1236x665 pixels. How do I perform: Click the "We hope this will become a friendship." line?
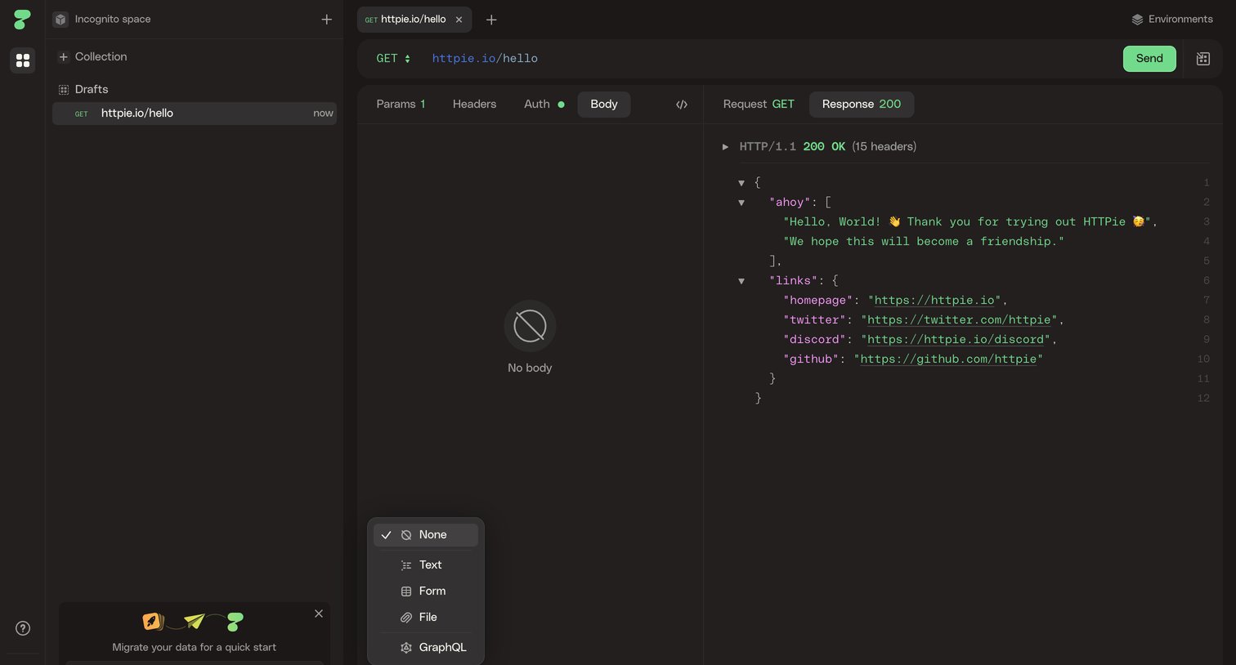point(924,242)
